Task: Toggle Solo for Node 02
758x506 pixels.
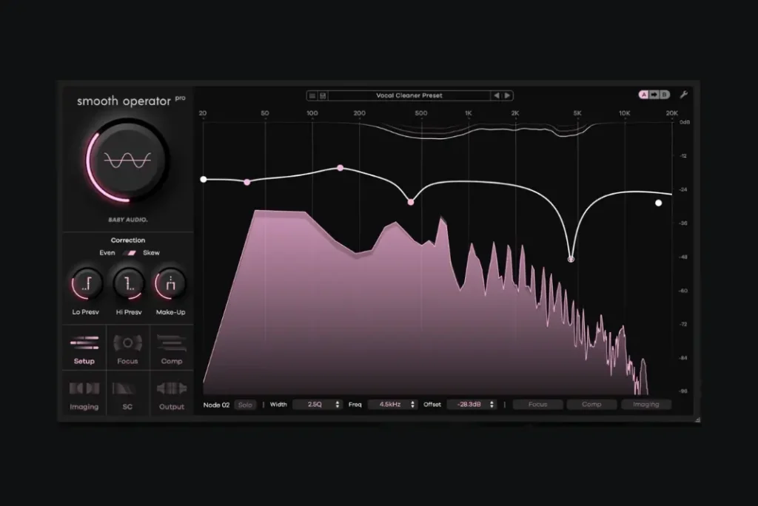Action: coord(245,405)
